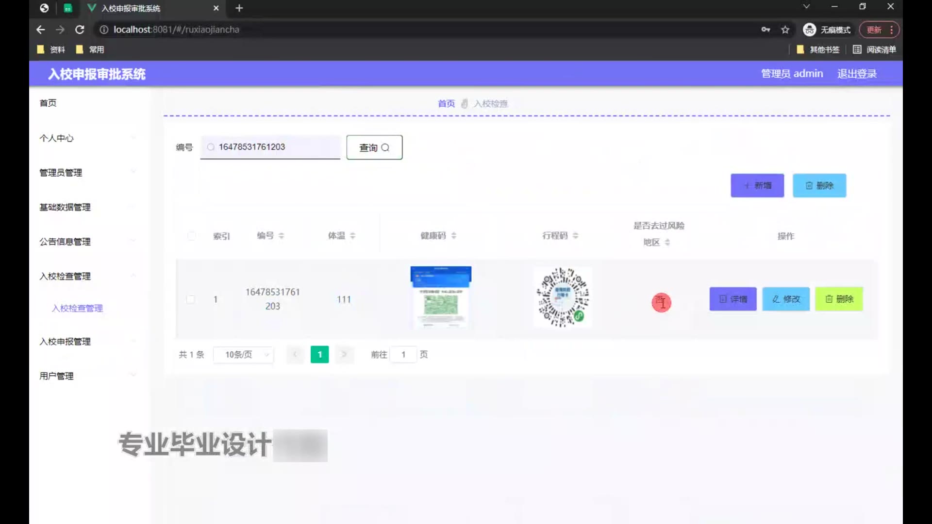The image size is (932, 524).
Task: Click the browser back arrow
Action: coord(41,30)
